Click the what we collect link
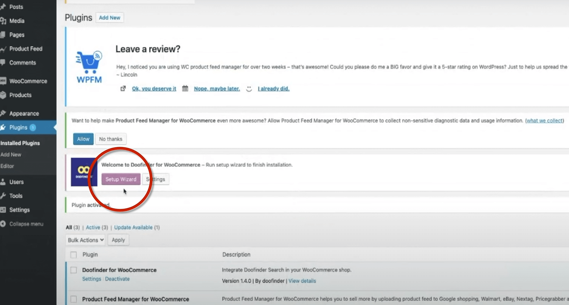The width and height of the screenshot is (569, 305). click(x=544, y=121)
